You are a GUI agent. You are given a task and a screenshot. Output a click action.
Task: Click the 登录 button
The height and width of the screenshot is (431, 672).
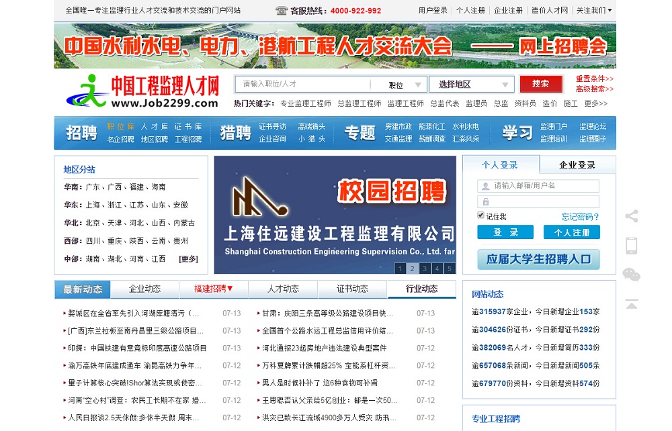tap(505, 232)
